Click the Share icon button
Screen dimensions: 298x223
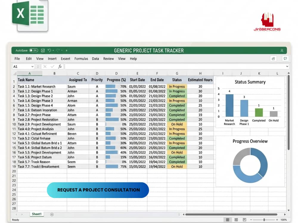(274, 59)
